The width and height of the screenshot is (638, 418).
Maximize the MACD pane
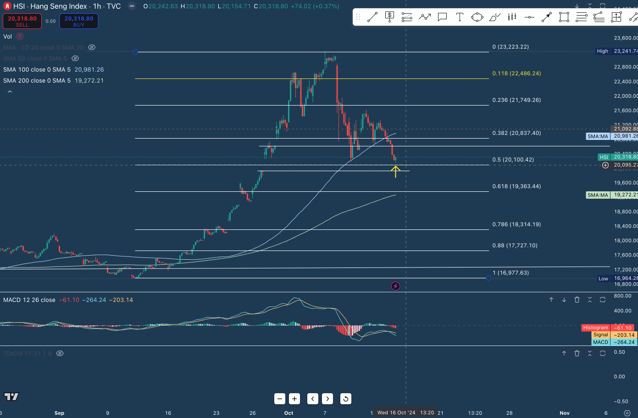603,300
